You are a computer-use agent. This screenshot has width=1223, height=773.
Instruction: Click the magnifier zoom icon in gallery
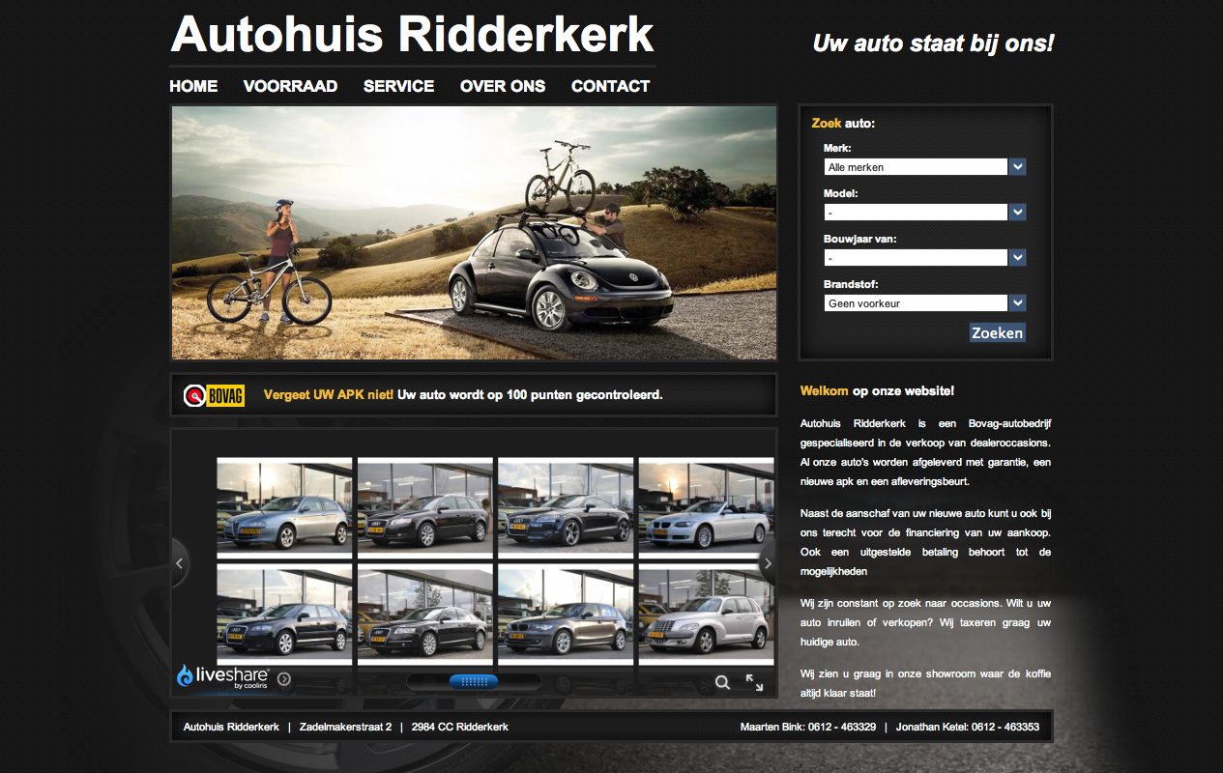pos(722,682)
